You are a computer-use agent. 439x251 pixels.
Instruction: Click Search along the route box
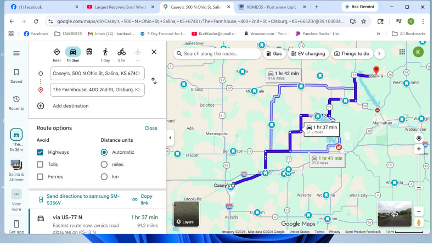pos(217,54)
